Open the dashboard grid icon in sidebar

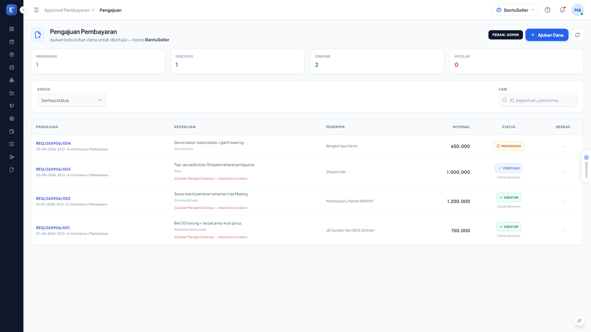pyautogui.click(x=12, y=29)
